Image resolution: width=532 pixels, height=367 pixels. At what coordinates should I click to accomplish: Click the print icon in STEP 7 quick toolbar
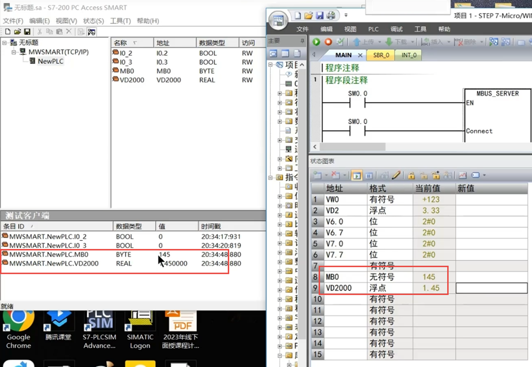[331, 15]
